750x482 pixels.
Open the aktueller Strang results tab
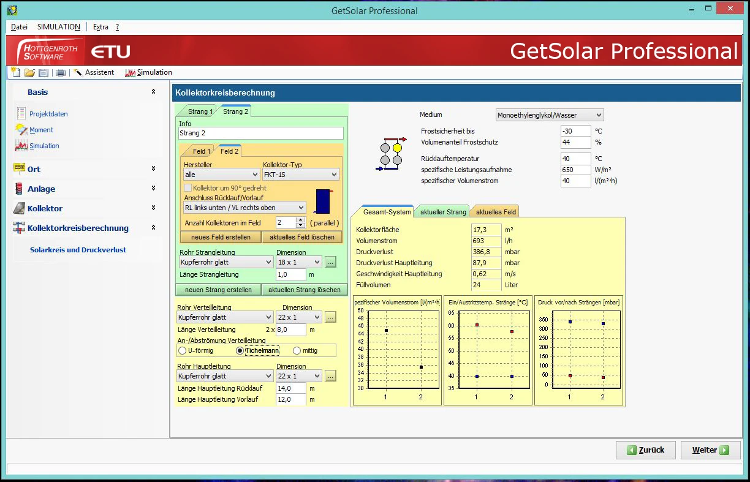(x=442, y=212)
